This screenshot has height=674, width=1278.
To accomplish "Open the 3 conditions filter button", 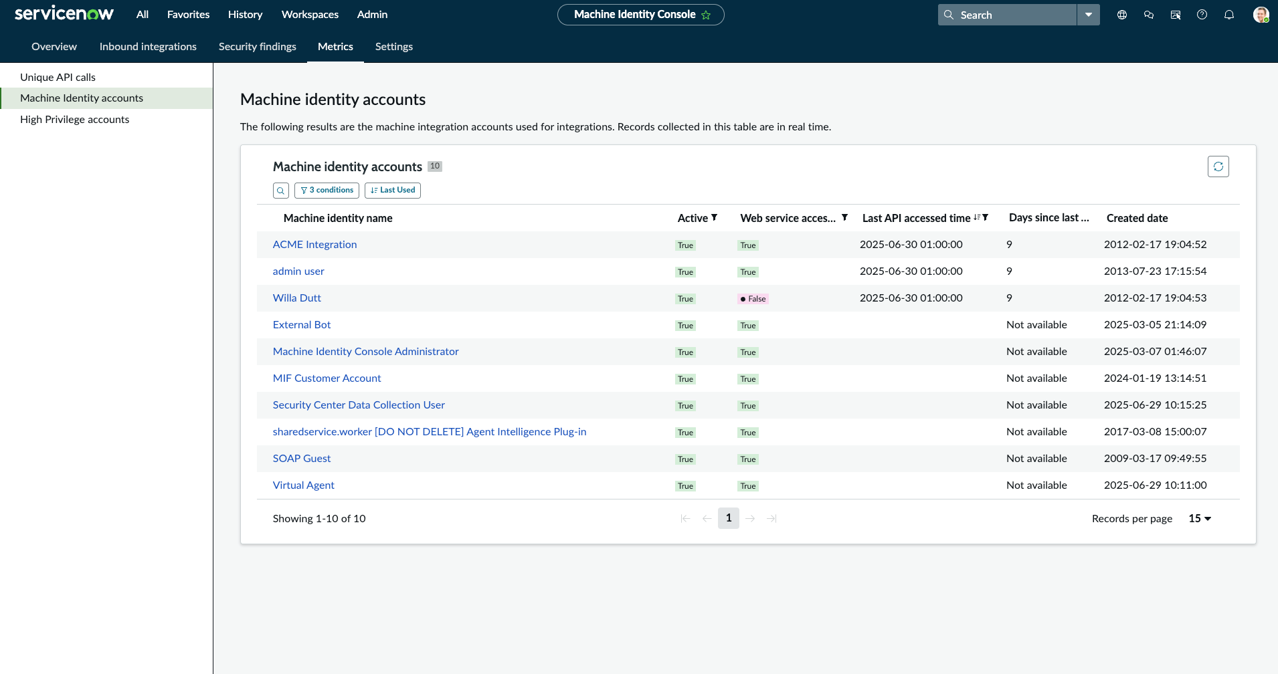I will point(327,191).
